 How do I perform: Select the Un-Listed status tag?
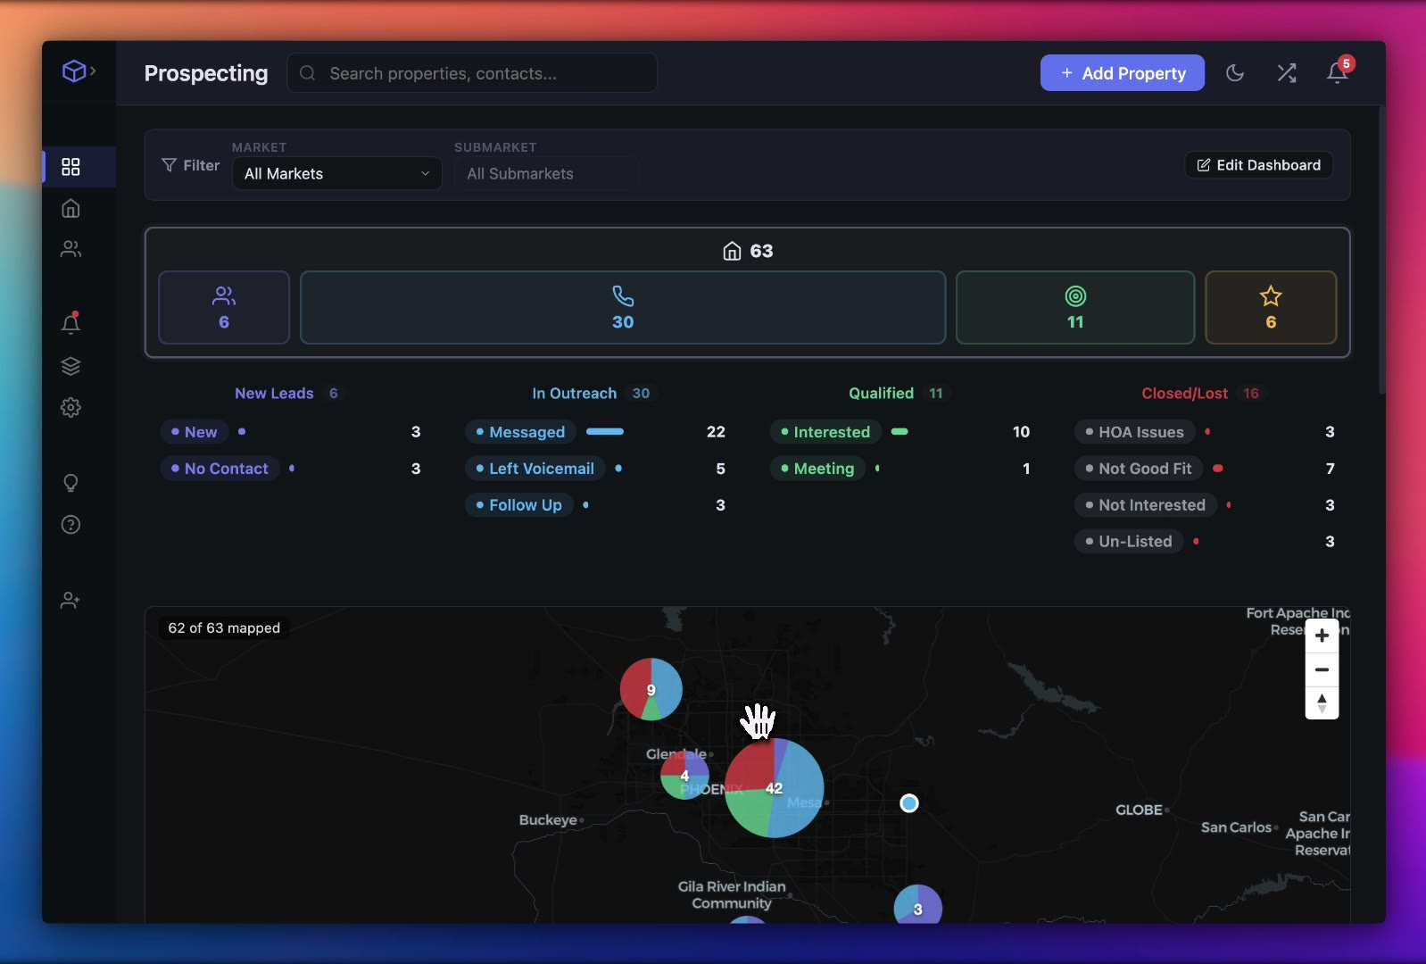1128,542
